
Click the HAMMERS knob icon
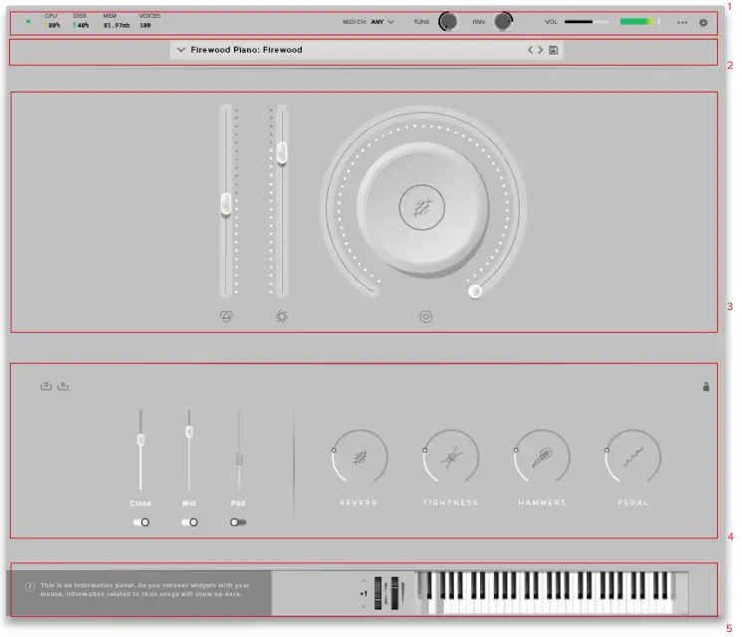tap(542, 458)
